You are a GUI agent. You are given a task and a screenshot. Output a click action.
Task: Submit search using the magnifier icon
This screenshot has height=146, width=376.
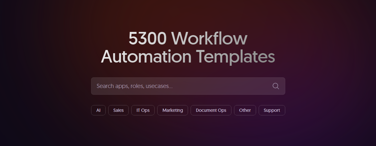276,86
